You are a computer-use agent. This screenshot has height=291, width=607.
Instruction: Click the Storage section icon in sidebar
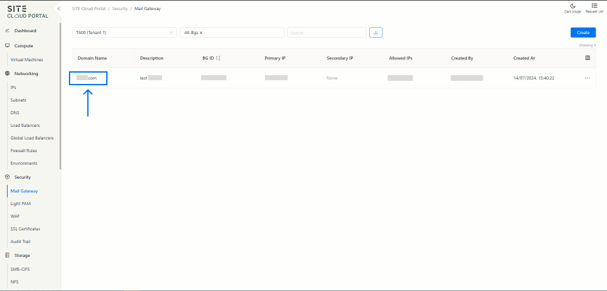click(8, 256)
